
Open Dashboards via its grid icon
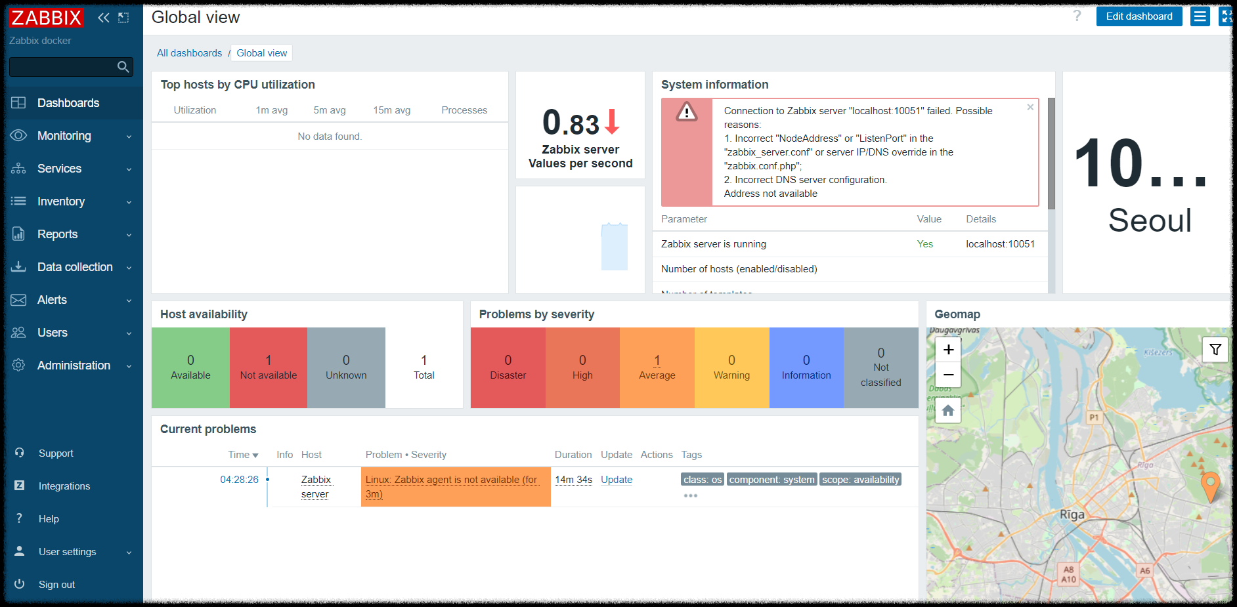pyautogui.click(x=18, y=103)
